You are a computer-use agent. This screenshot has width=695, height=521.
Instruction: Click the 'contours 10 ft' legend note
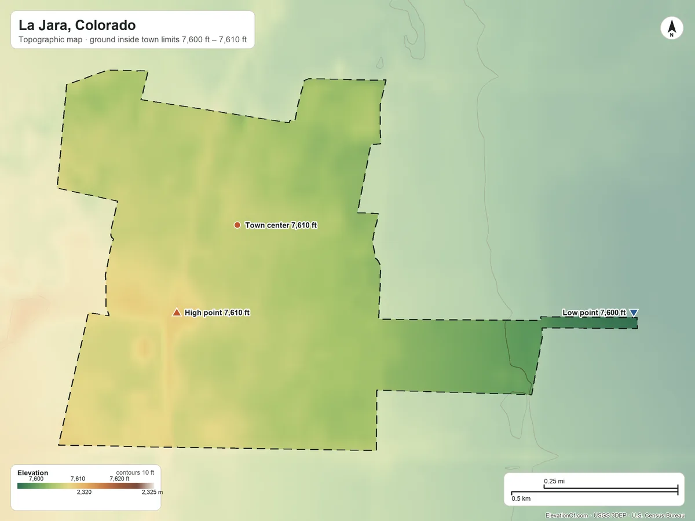[x=135, y=472]
